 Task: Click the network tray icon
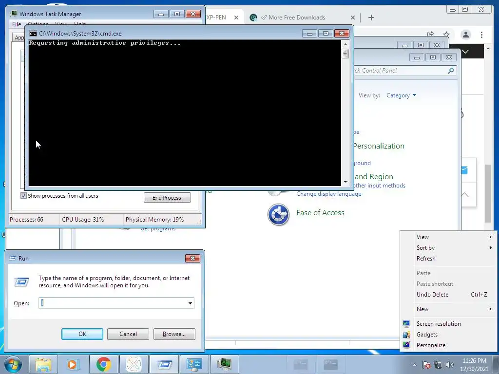coord(438,365)
